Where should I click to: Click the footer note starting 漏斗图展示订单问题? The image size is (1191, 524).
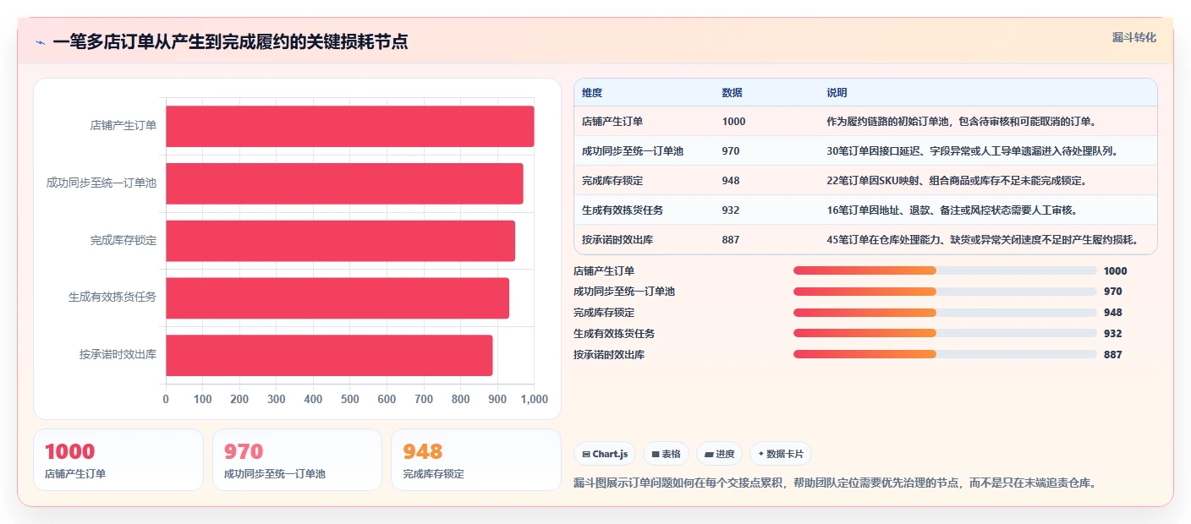[x=835, y=483]
